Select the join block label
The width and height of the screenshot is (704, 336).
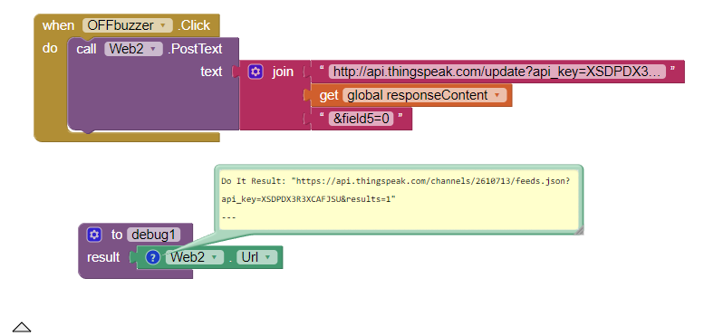click(283, 72)
